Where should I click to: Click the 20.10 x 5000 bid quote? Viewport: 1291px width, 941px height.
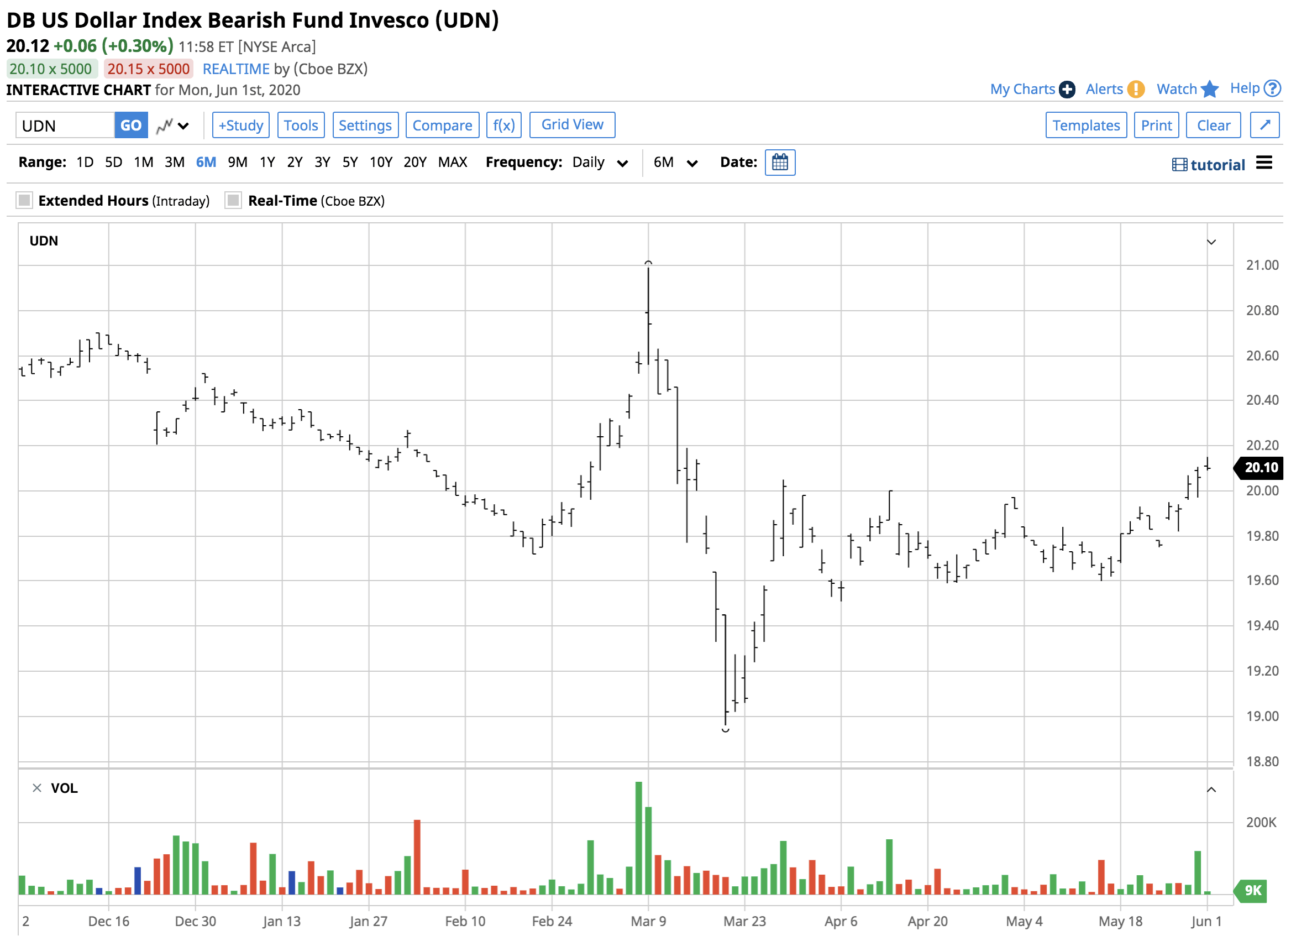click(x=51, y=69)
